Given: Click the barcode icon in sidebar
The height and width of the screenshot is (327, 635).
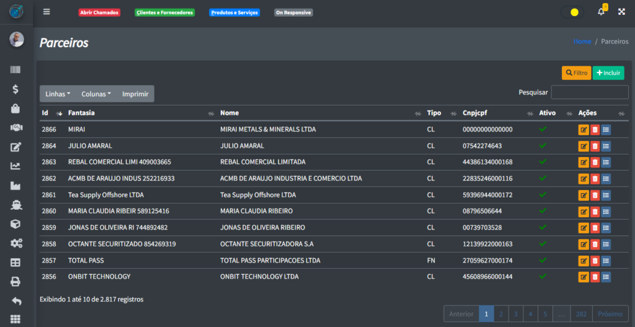Looking at the screenshot, I should tap(16, 70).
